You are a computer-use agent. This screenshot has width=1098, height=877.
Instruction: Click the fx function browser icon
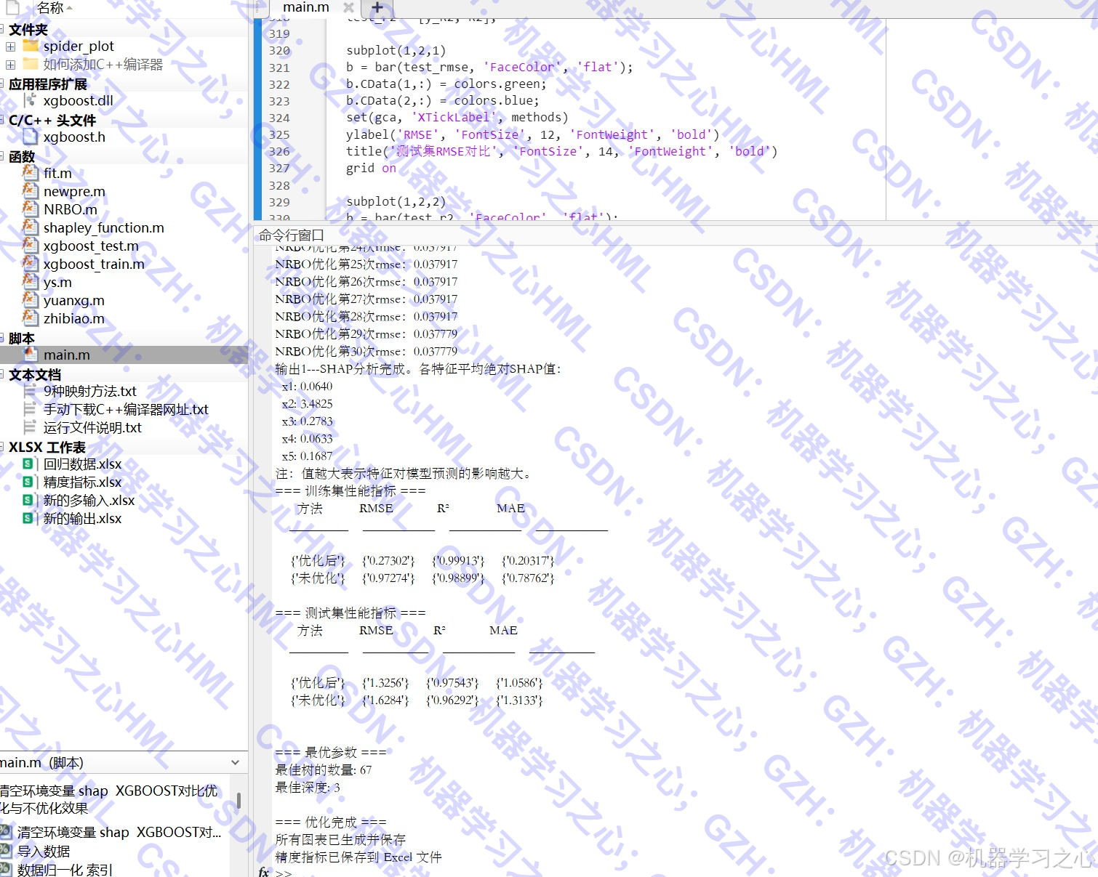pos(264,872)
